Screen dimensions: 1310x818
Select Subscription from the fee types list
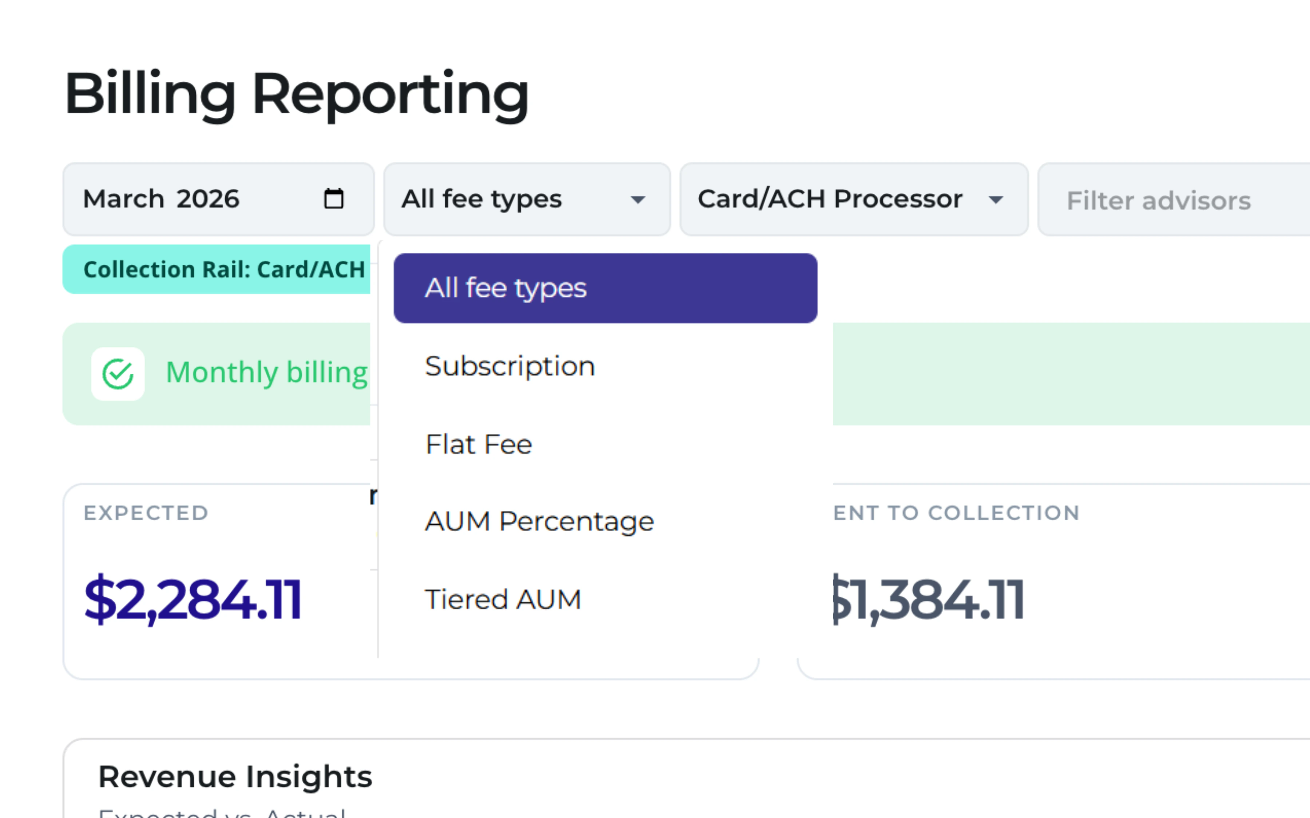[509, 366]
